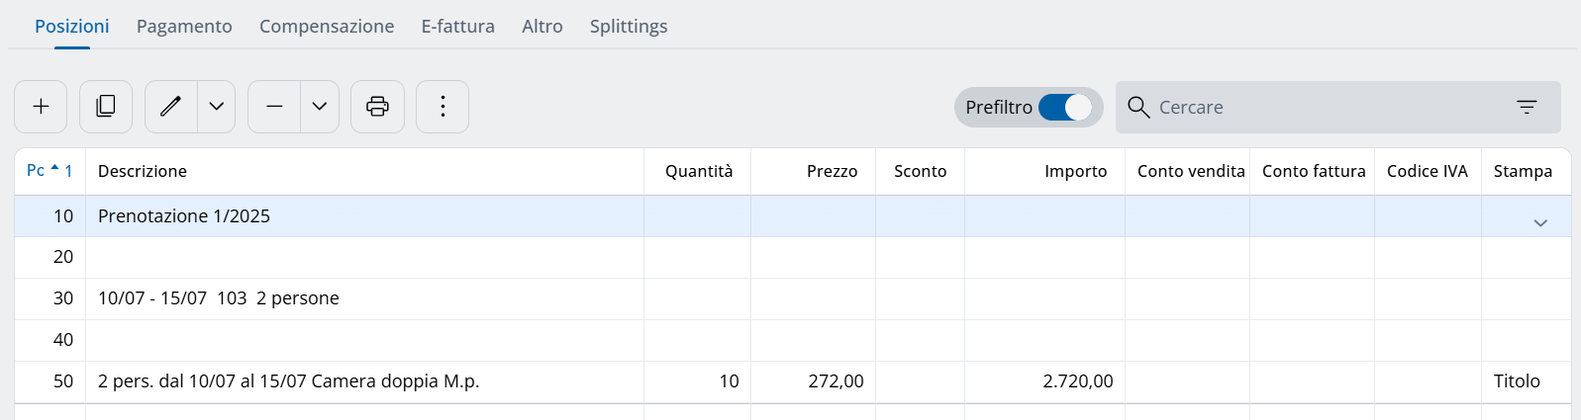Click the duplicate position copy icon
Viewport: 1581px width, 420px height.
pos(106,107)
